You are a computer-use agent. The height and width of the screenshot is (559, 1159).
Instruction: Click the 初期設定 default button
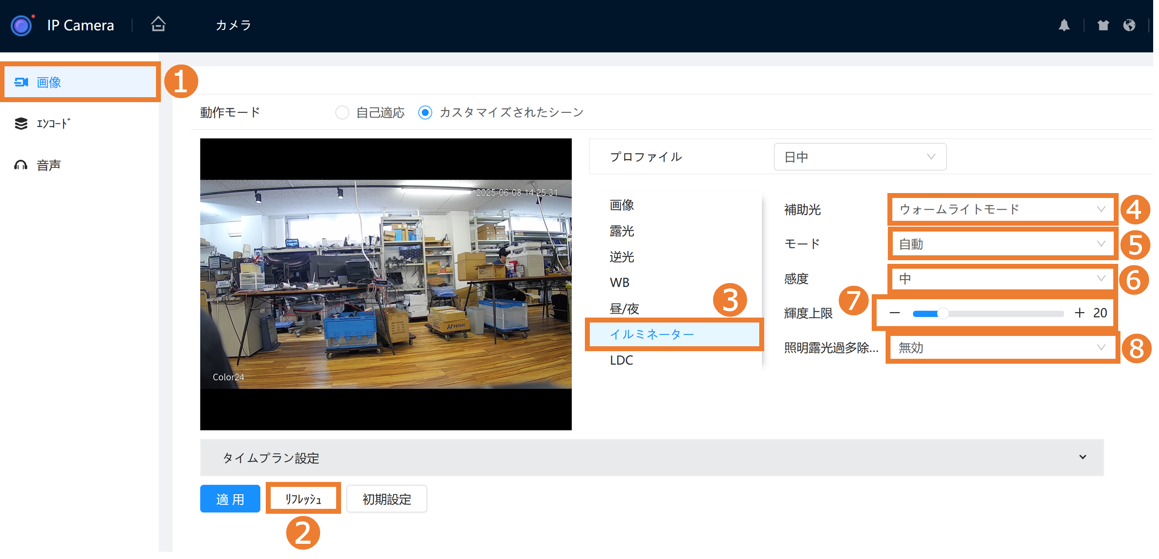(x=386, y=499)
